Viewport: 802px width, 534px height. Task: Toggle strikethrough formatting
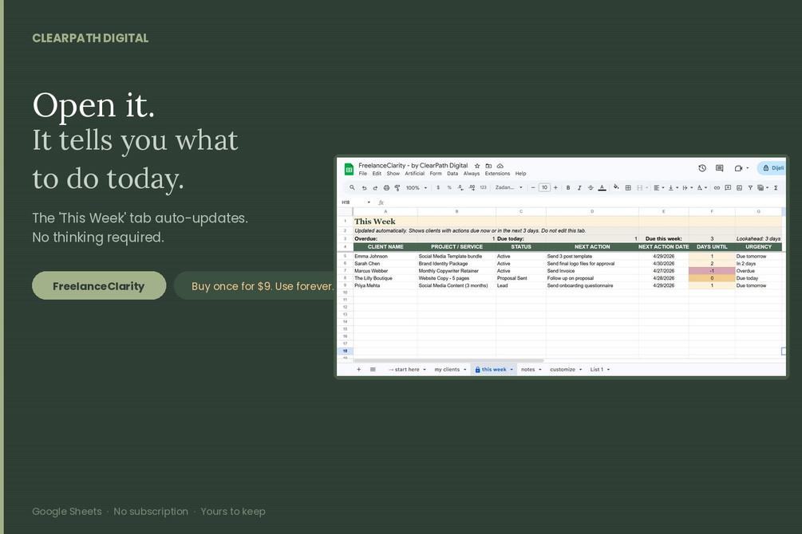[x=591, y=187]
